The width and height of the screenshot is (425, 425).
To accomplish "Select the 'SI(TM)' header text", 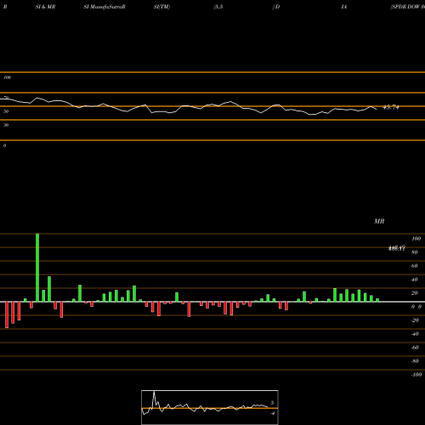I will tap(161, 7).
